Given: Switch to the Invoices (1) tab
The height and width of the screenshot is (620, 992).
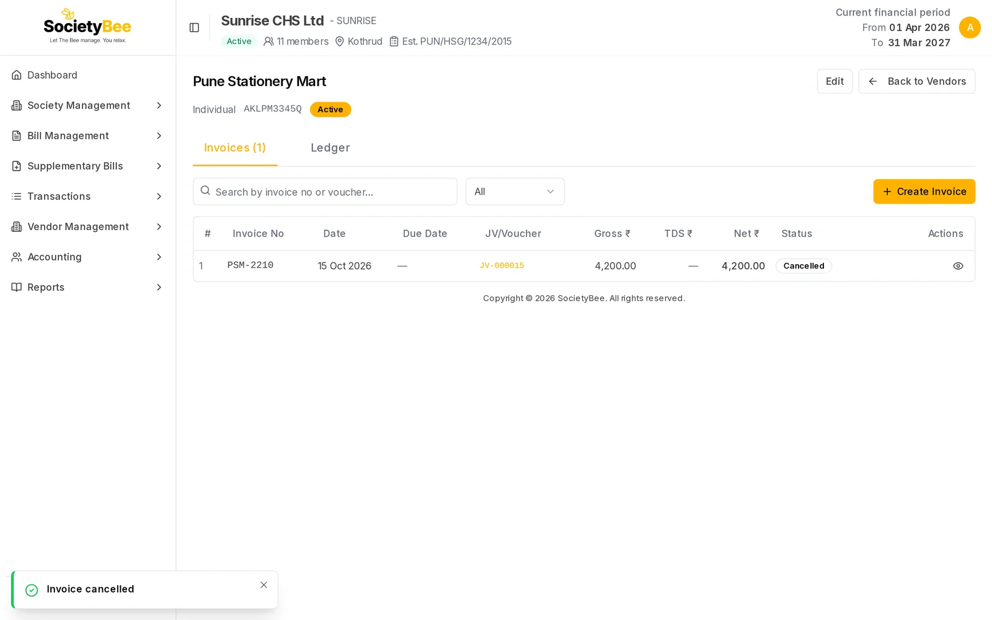Looking at the screenshot, I should [235, 148].
